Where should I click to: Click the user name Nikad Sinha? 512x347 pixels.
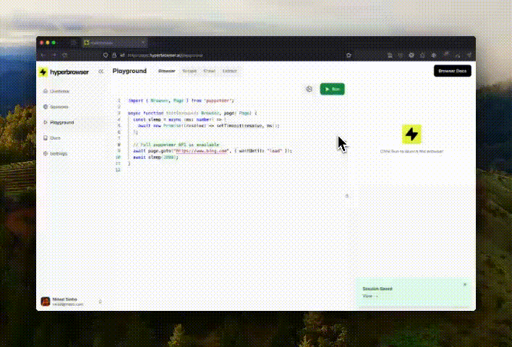point(64,299)
